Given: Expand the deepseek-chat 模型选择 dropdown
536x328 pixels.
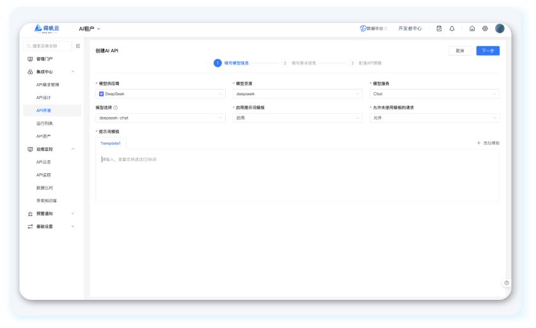Looking at the screenshot, I should tap(161, 118).
